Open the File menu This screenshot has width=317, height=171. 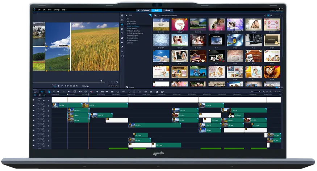[39, 9]
